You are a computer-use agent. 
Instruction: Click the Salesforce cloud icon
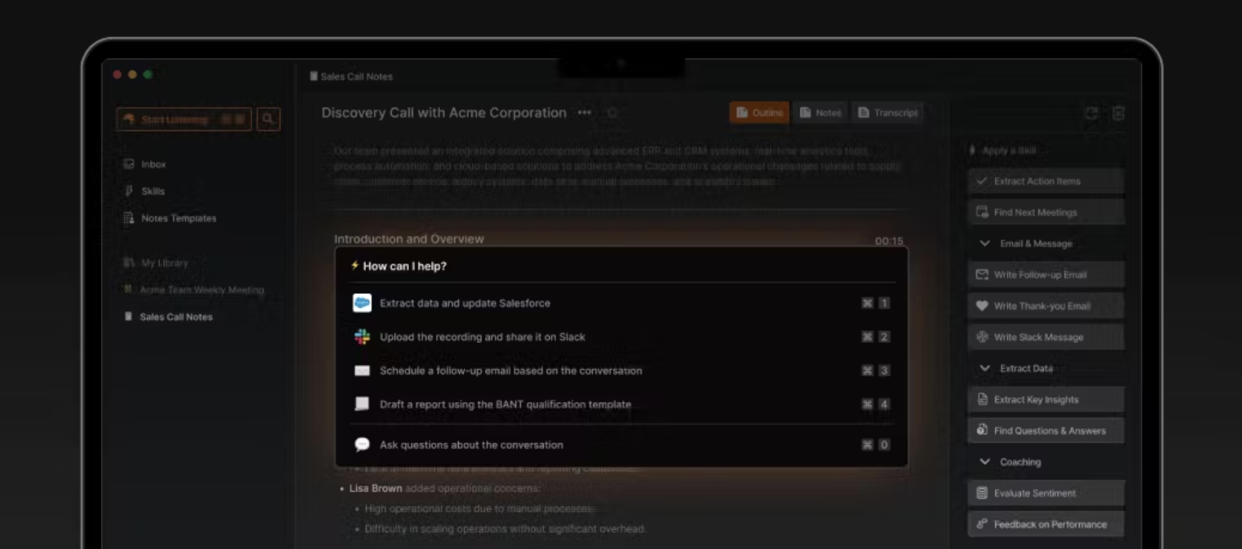point(362,303)
